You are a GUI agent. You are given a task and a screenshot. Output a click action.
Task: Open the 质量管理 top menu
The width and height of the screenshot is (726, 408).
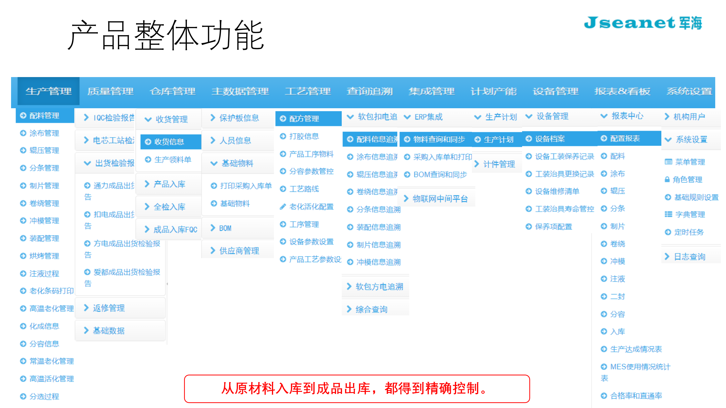[110, 91]
